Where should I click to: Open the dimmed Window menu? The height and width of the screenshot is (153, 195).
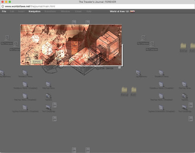click(x=66, y=11)
